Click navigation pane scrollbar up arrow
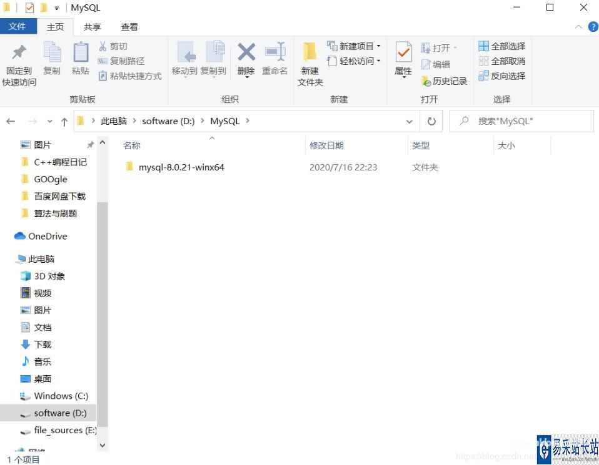Image resolution: width=599 pixels, height=465 pixels. [103, 142]
